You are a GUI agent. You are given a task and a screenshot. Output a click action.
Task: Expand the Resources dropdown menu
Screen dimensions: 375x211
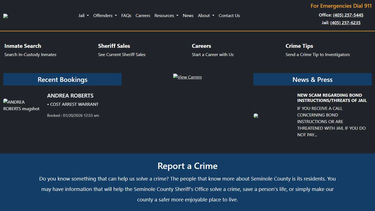tap(166, 16)
